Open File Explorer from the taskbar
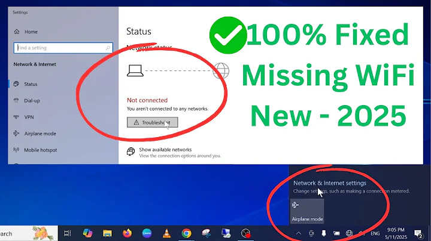The width and height of the screenshot is (431, 241). click(107, 233)
